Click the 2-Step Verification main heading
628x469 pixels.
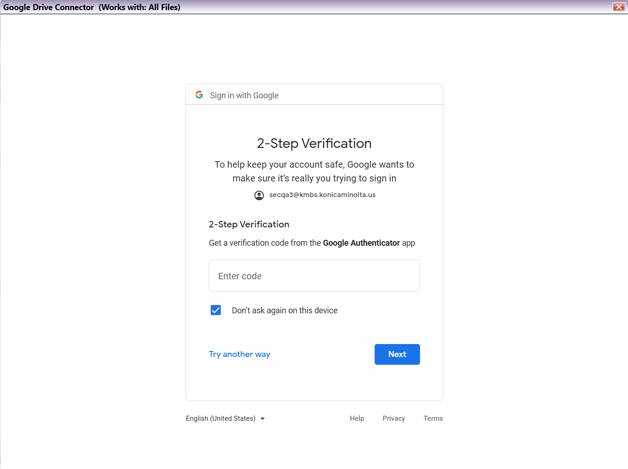point(314,143)
